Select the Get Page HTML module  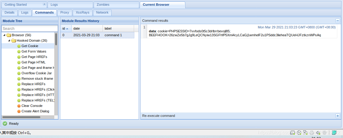33,62
